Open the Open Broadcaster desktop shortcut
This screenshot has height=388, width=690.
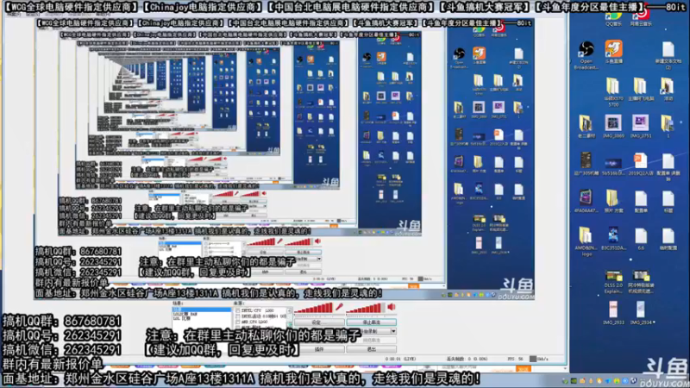[x=586, y=53]
